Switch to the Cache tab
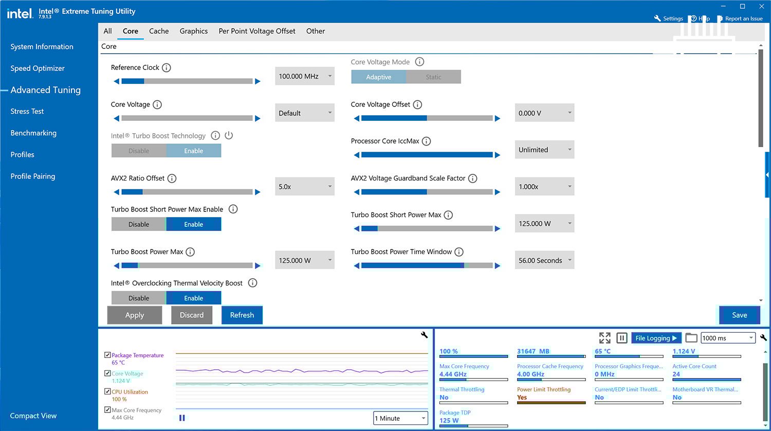This screenshot has height=431, width=771. pyautogui.click(x=159, y=31)
